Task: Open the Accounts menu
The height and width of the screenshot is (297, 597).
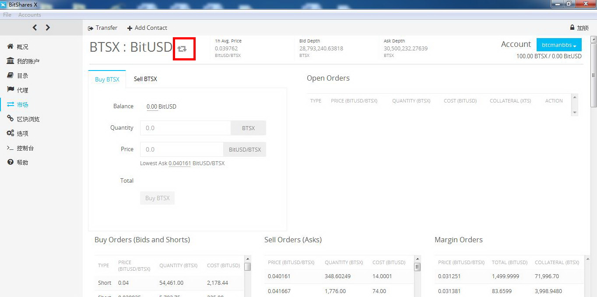Action: tap(29, 15)
